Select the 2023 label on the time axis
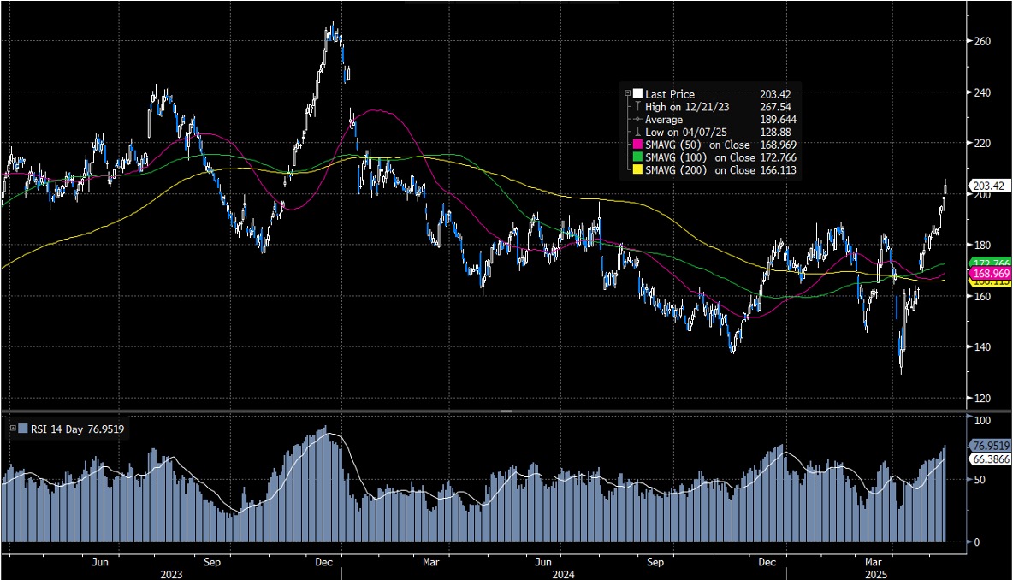 [170, 574]
